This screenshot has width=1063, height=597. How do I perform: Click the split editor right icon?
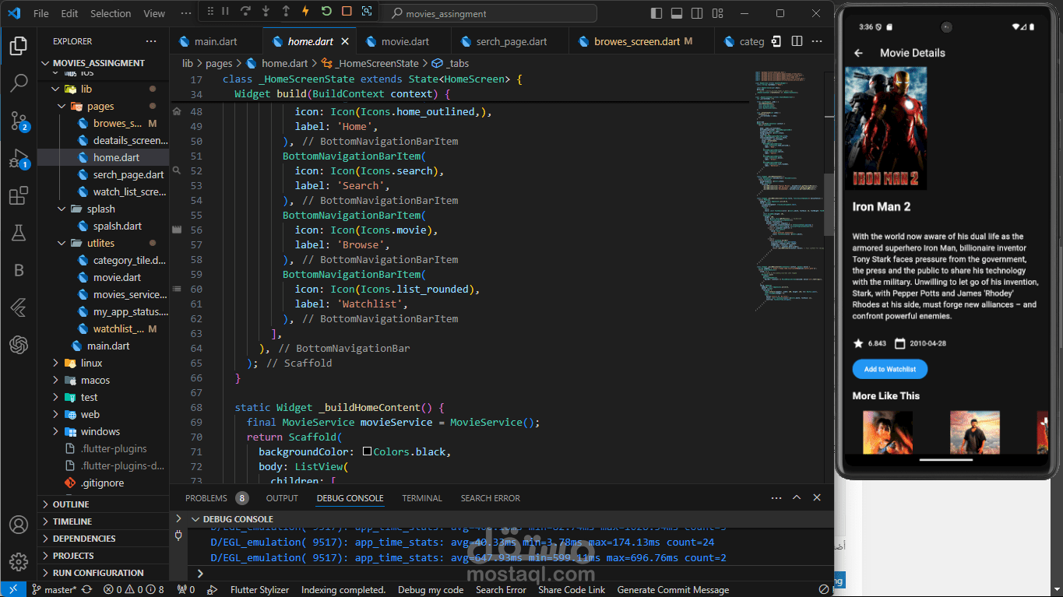click(x=797, y=41)
